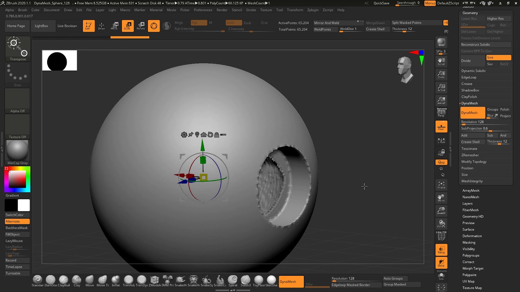Screen dimensions: 520x292
Task: Set canvas to Actual size
Action: tap(441, 88)
